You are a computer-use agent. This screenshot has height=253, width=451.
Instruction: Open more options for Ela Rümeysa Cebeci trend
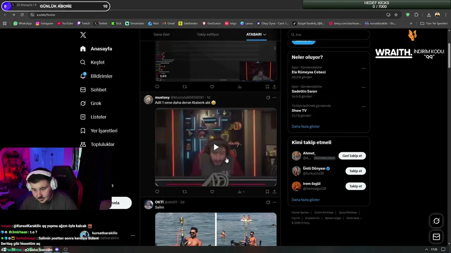pos(364,68)
